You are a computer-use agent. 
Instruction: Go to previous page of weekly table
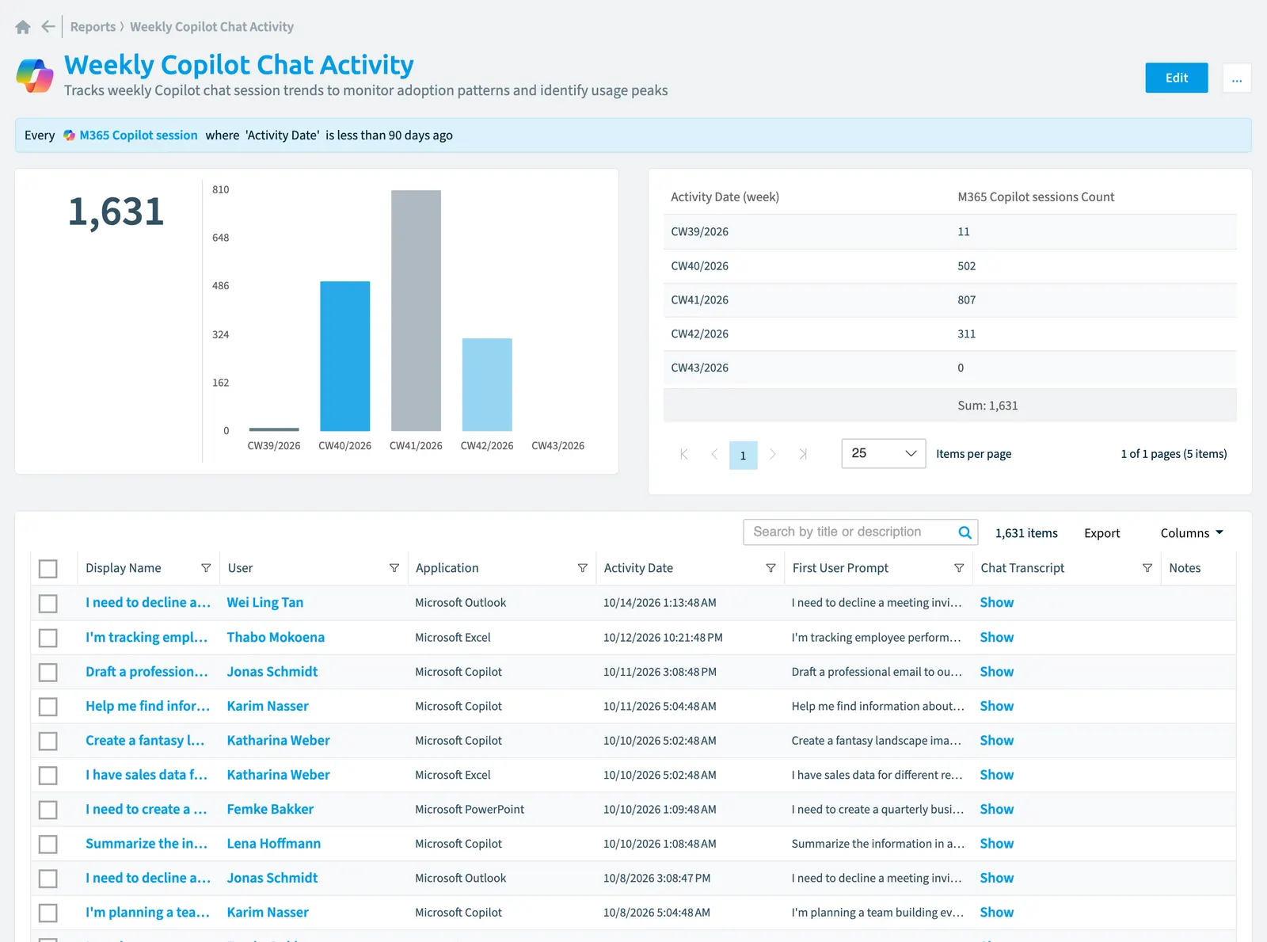(x=714, y=454)
